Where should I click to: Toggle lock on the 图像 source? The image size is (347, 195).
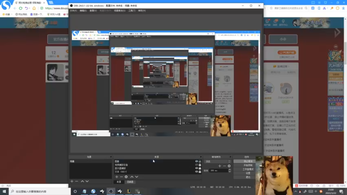click(x=200, y=161)
